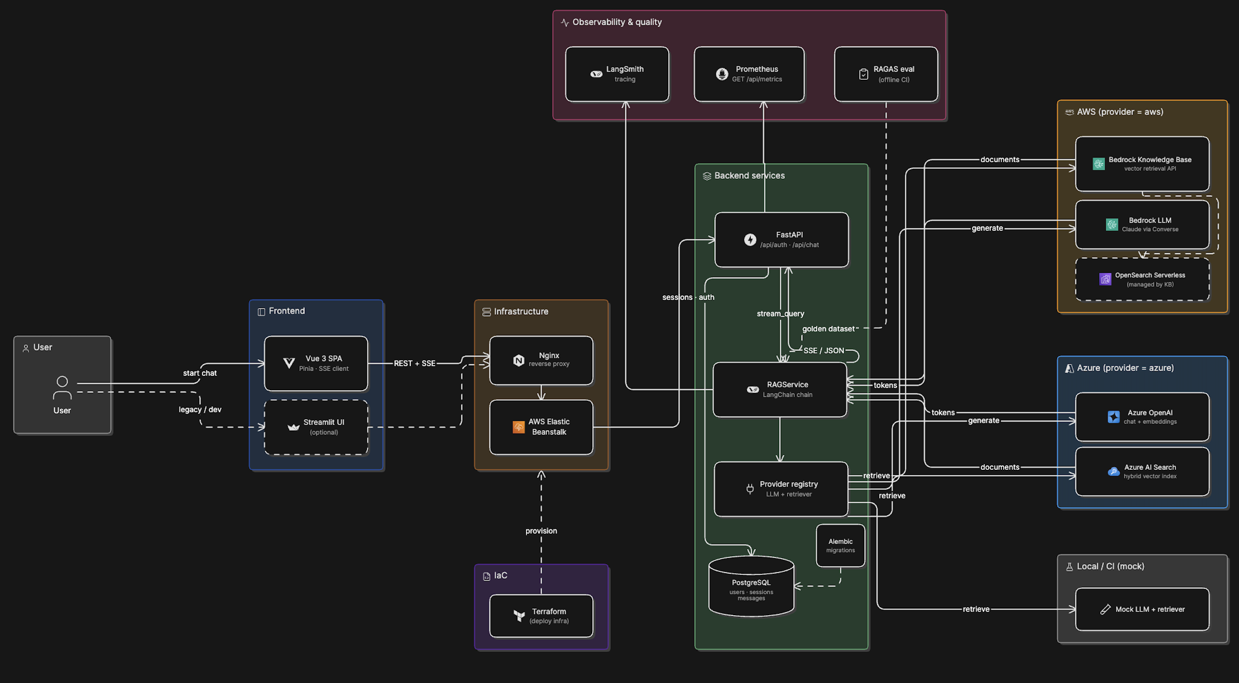The height and width of the screenshot is (683, 1239).
Task: Click the RAGService LangChain icon
Action: [752, 390]
